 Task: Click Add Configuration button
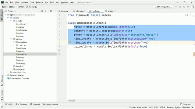click(x=164, y=7)
